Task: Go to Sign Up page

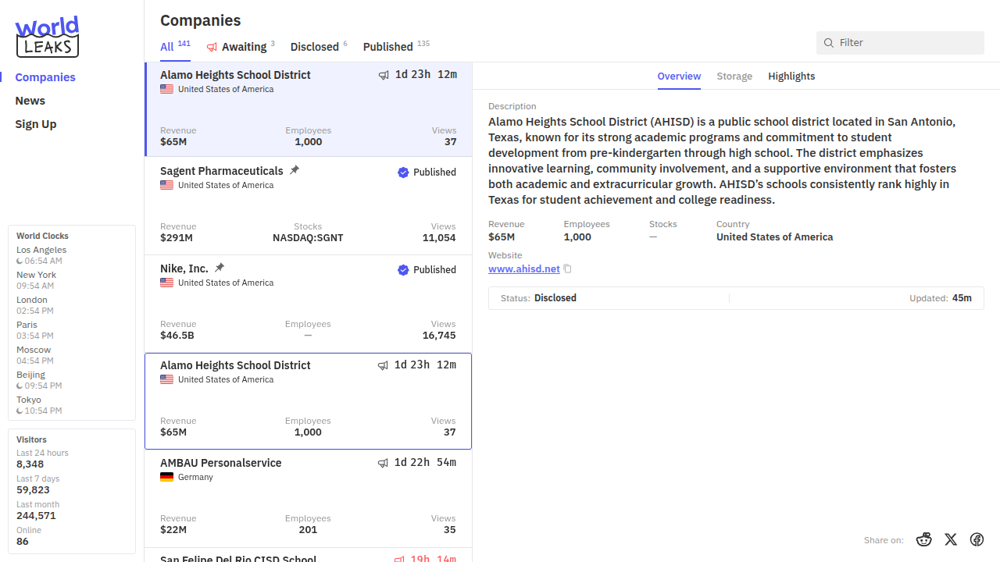Action: pos(36,124)
